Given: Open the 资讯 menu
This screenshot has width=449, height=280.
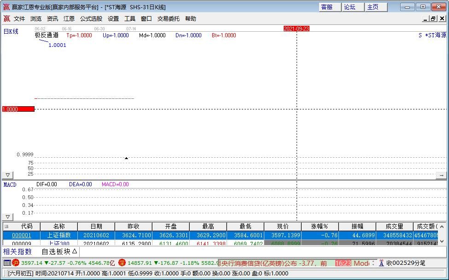Looking at the screenshot, I should click(x=52, y=18).
